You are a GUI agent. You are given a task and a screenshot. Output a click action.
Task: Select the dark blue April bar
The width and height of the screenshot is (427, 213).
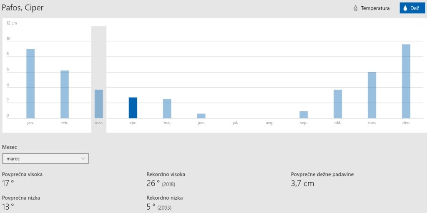click(133, 108)
